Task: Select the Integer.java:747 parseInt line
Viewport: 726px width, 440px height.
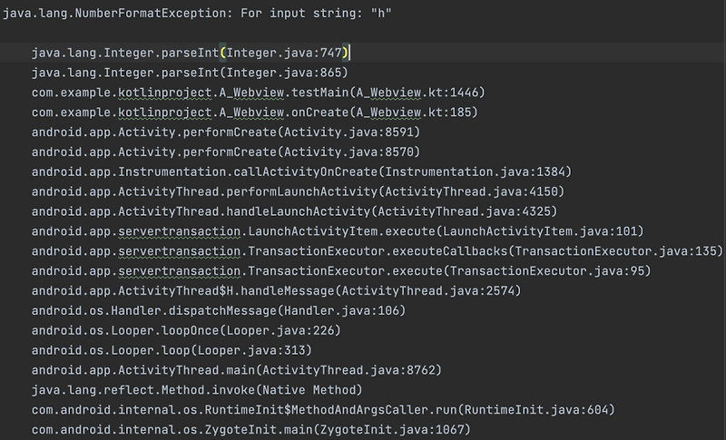Action: (190, 53)
